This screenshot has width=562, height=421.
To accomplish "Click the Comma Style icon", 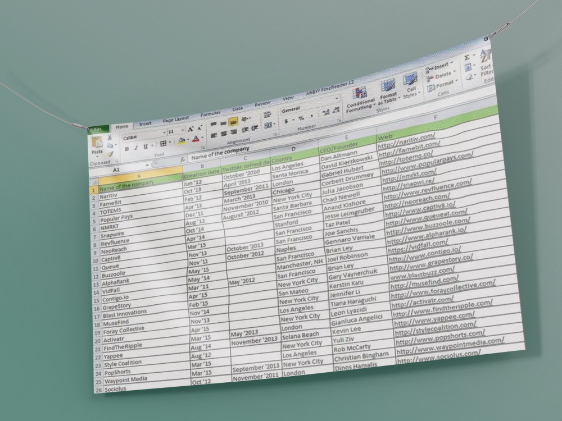I will coord(311,116).
